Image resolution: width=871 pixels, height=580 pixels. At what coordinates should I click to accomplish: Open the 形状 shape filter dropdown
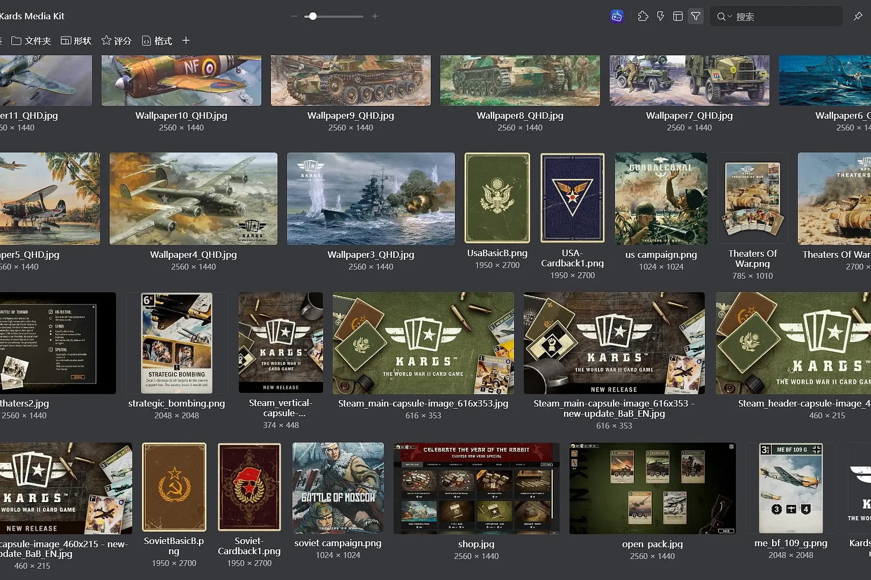pos(76,41)
